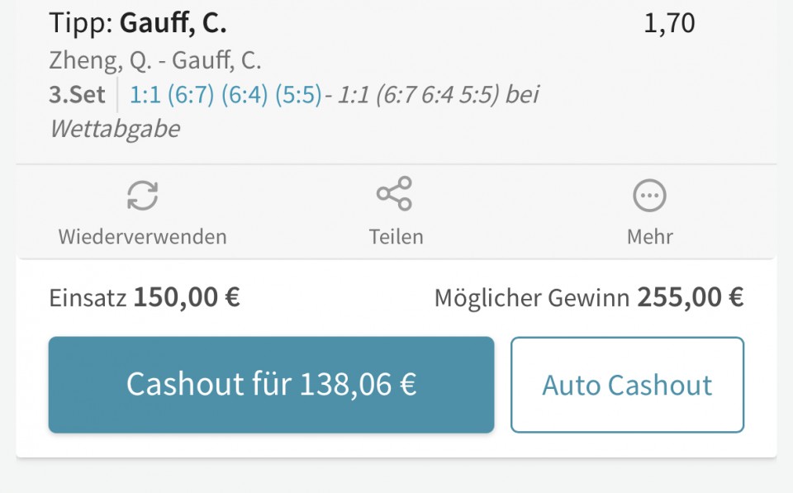Click the 1,70 odds value

point(669,23)
